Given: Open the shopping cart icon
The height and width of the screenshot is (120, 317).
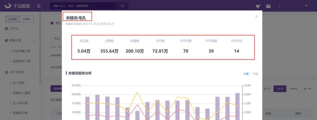Looking at the screenshot, I should (258, 6).
